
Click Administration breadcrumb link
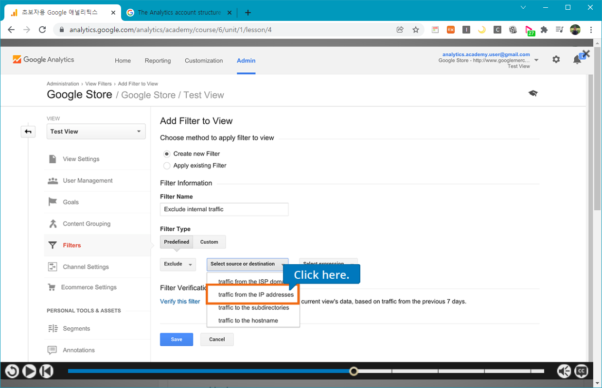click(x=63, y=84)
